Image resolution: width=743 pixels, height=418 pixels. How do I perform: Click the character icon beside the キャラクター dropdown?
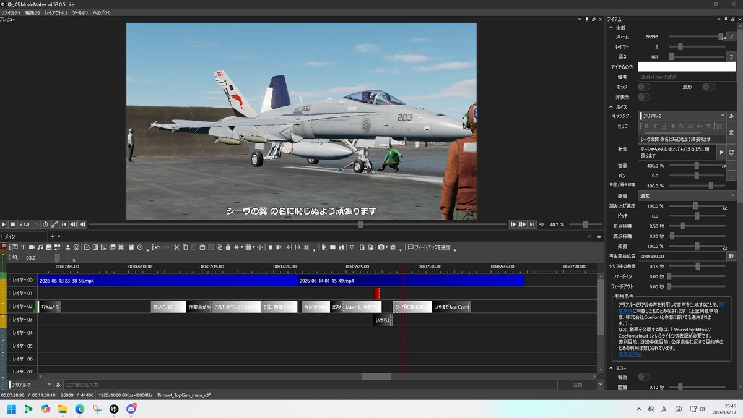731,116
